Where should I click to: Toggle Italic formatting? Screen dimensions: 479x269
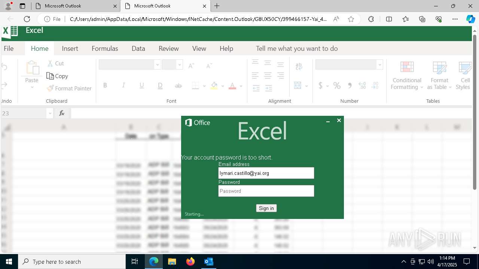pyautogui.click(x=123, y=86)
